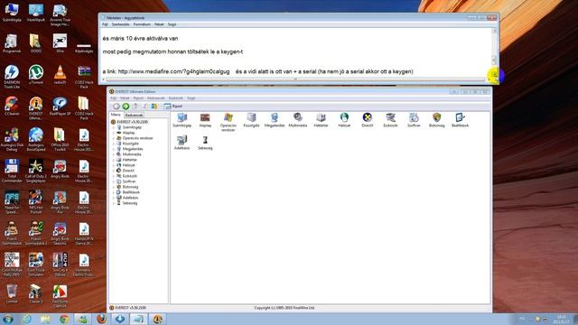This screenshot has height=325, width=578.
Task: Open the DAEMON Tools Lite desktop shortcut
Action: (x=12, y=77)
